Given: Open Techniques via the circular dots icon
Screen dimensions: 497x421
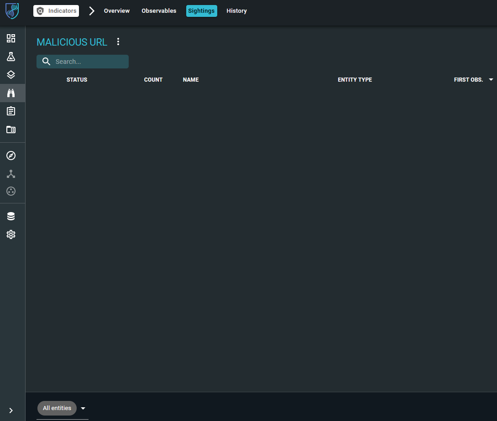Looking at the screenshot, I should pyautogui.click(x=11, y=191).
